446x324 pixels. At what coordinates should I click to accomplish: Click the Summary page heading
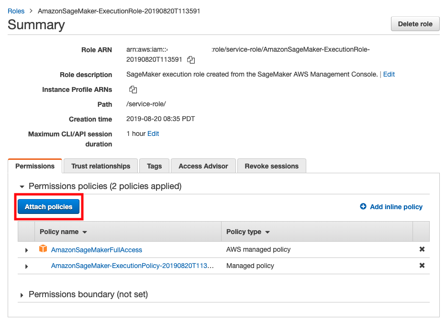[x=36, y=25]
